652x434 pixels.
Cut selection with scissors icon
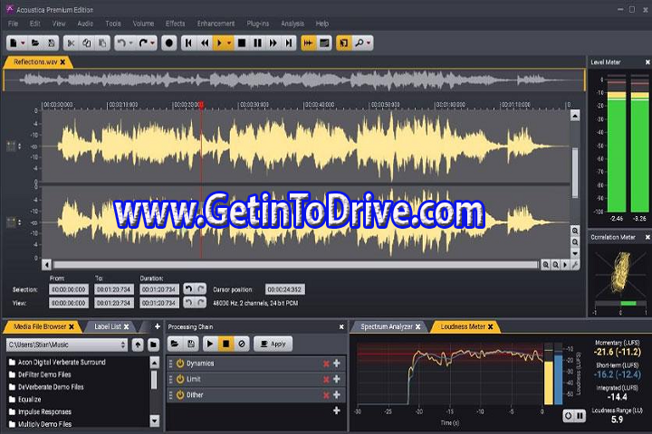pos(72,42)
